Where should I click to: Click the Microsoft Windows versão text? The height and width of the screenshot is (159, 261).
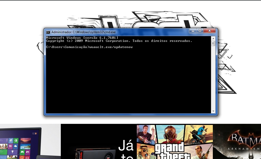tap(82, 38)
